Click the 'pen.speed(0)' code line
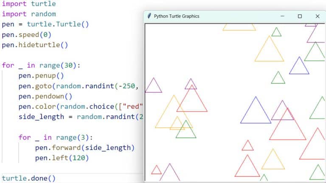 (x=26, y=34)
